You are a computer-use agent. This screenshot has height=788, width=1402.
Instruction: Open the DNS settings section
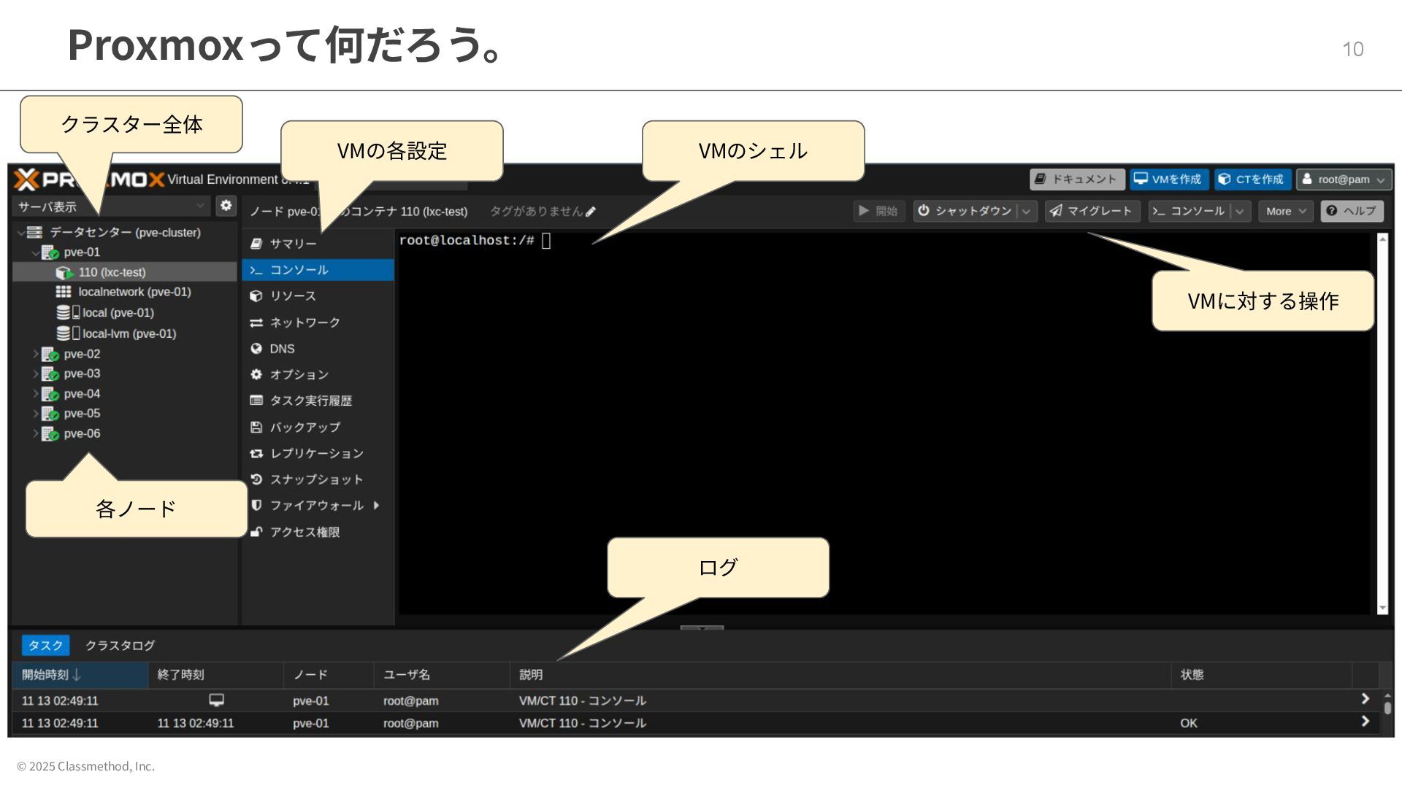point(281,349)
